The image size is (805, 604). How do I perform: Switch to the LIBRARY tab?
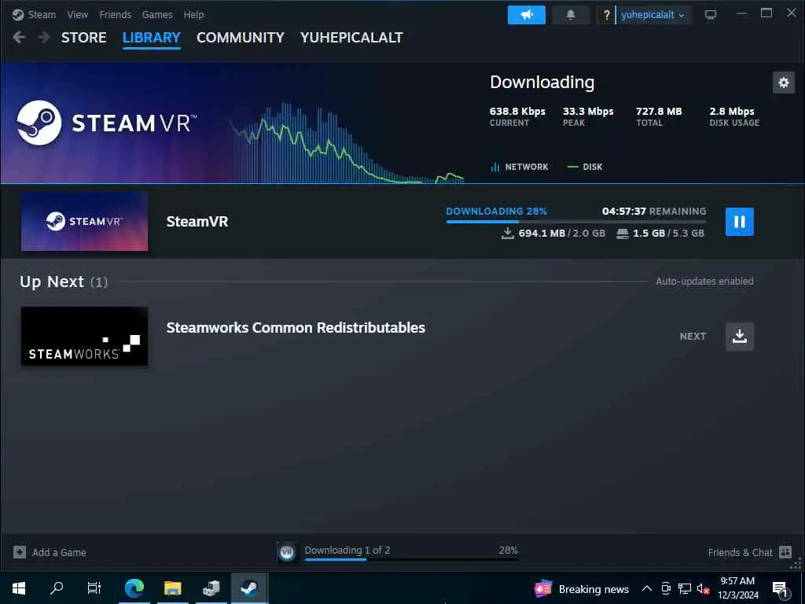tap(152, 38)
